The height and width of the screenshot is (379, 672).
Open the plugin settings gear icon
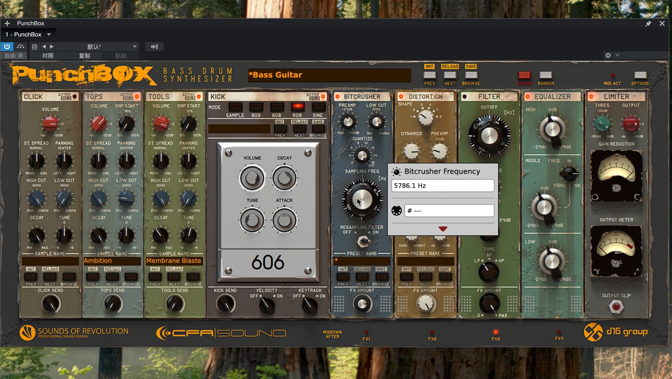pos(608,55)
